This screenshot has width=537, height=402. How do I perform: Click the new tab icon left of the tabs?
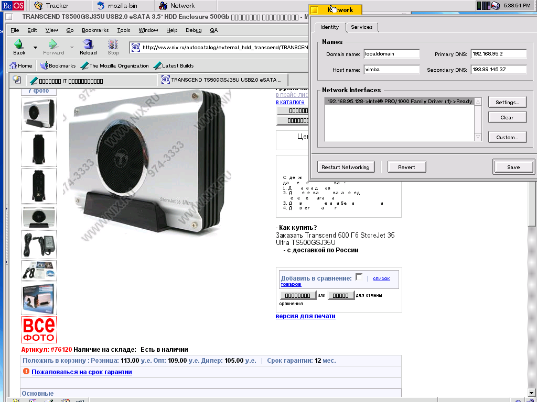[17, 80]
